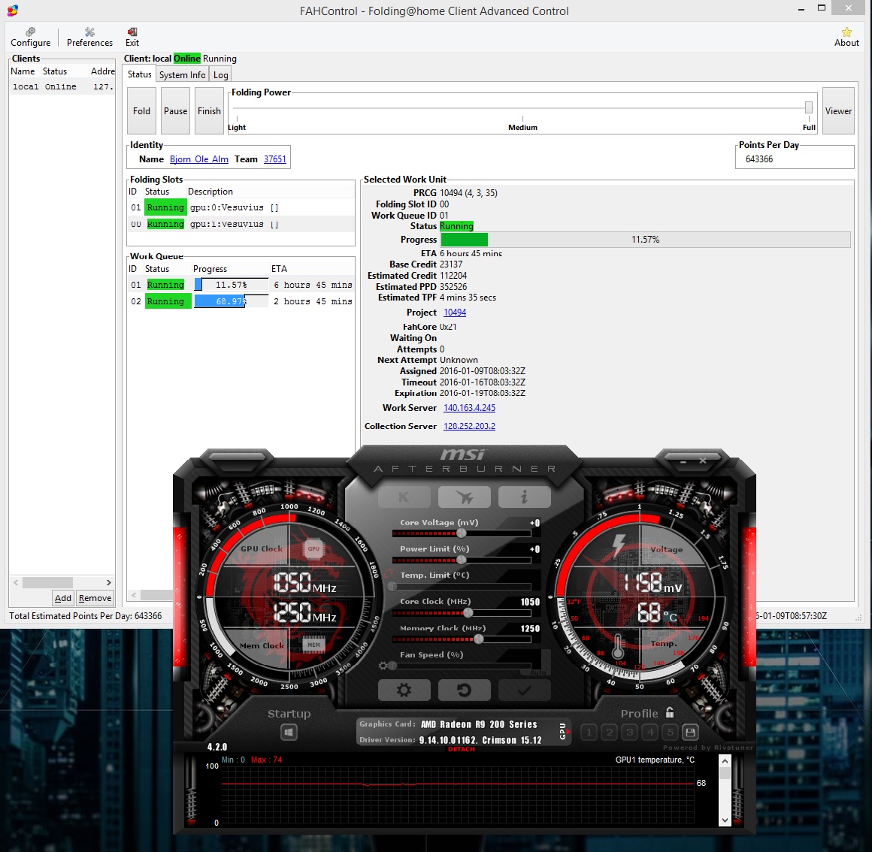Click the up arrow of the Afterburner graph scrollbar
The height and width of the screenshot is (852, 872).
725,761
